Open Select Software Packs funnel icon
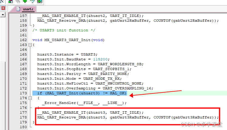Viewport: 227px width, 130px height. 32,2
